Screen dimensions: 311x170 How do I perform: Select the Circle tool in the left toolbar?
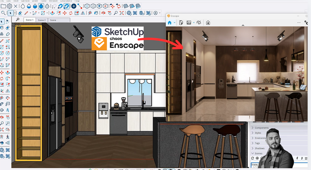point(2,53)
